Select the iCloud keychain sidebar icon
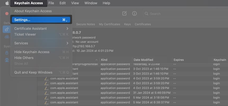The height and width of the screenshot is (106, 228). (x=7, y=37)
